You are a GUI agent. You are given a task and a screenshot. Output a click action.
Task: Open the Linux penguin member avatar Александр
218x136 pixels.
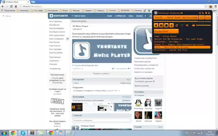[138, 103]
